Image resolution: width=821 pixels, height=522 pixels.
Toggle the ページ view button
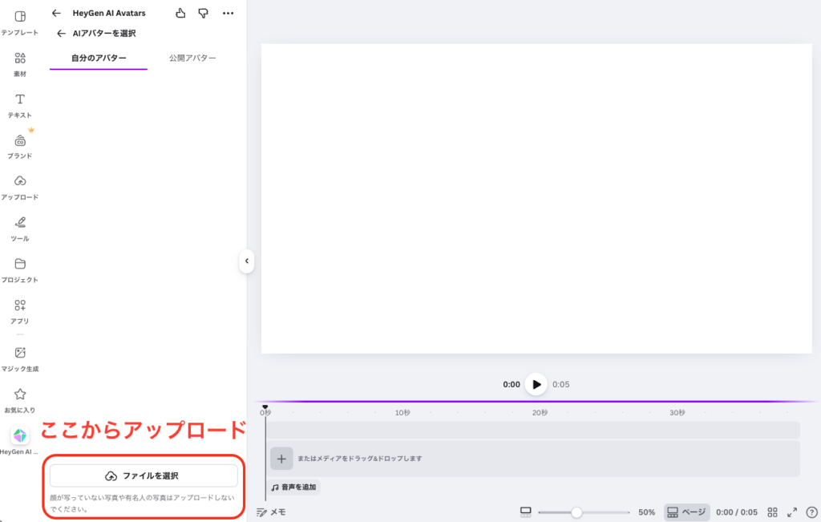click(x=686, y=512)
